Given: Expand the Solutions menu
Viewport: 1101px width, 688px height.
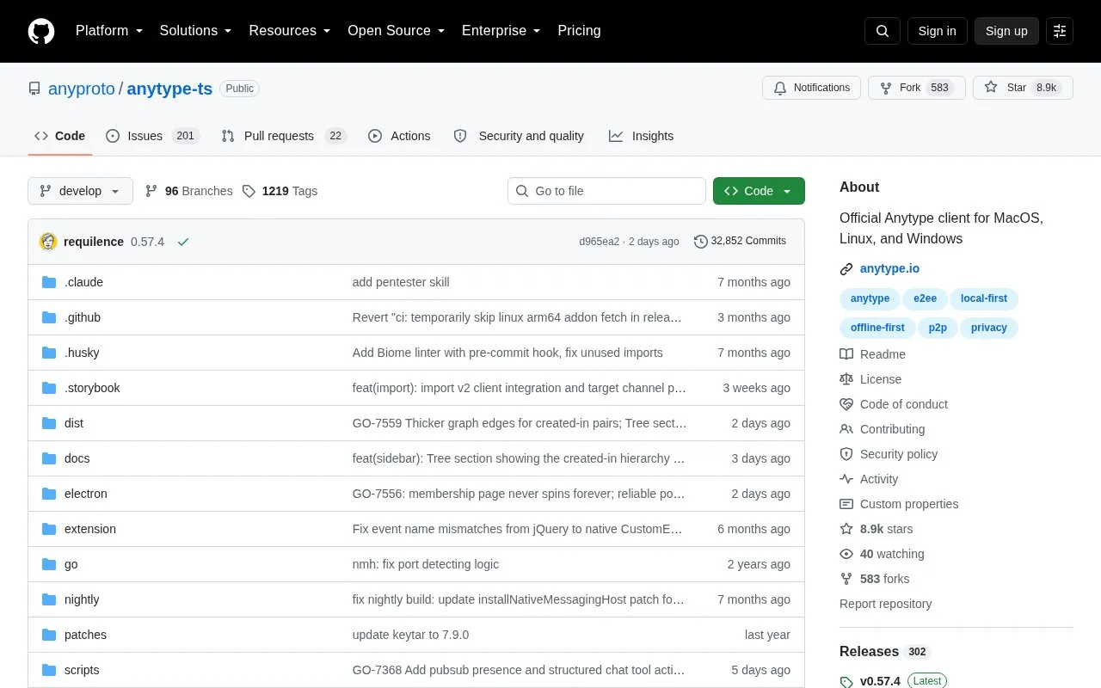Looking at the screenshot, I should click(196, 31).
